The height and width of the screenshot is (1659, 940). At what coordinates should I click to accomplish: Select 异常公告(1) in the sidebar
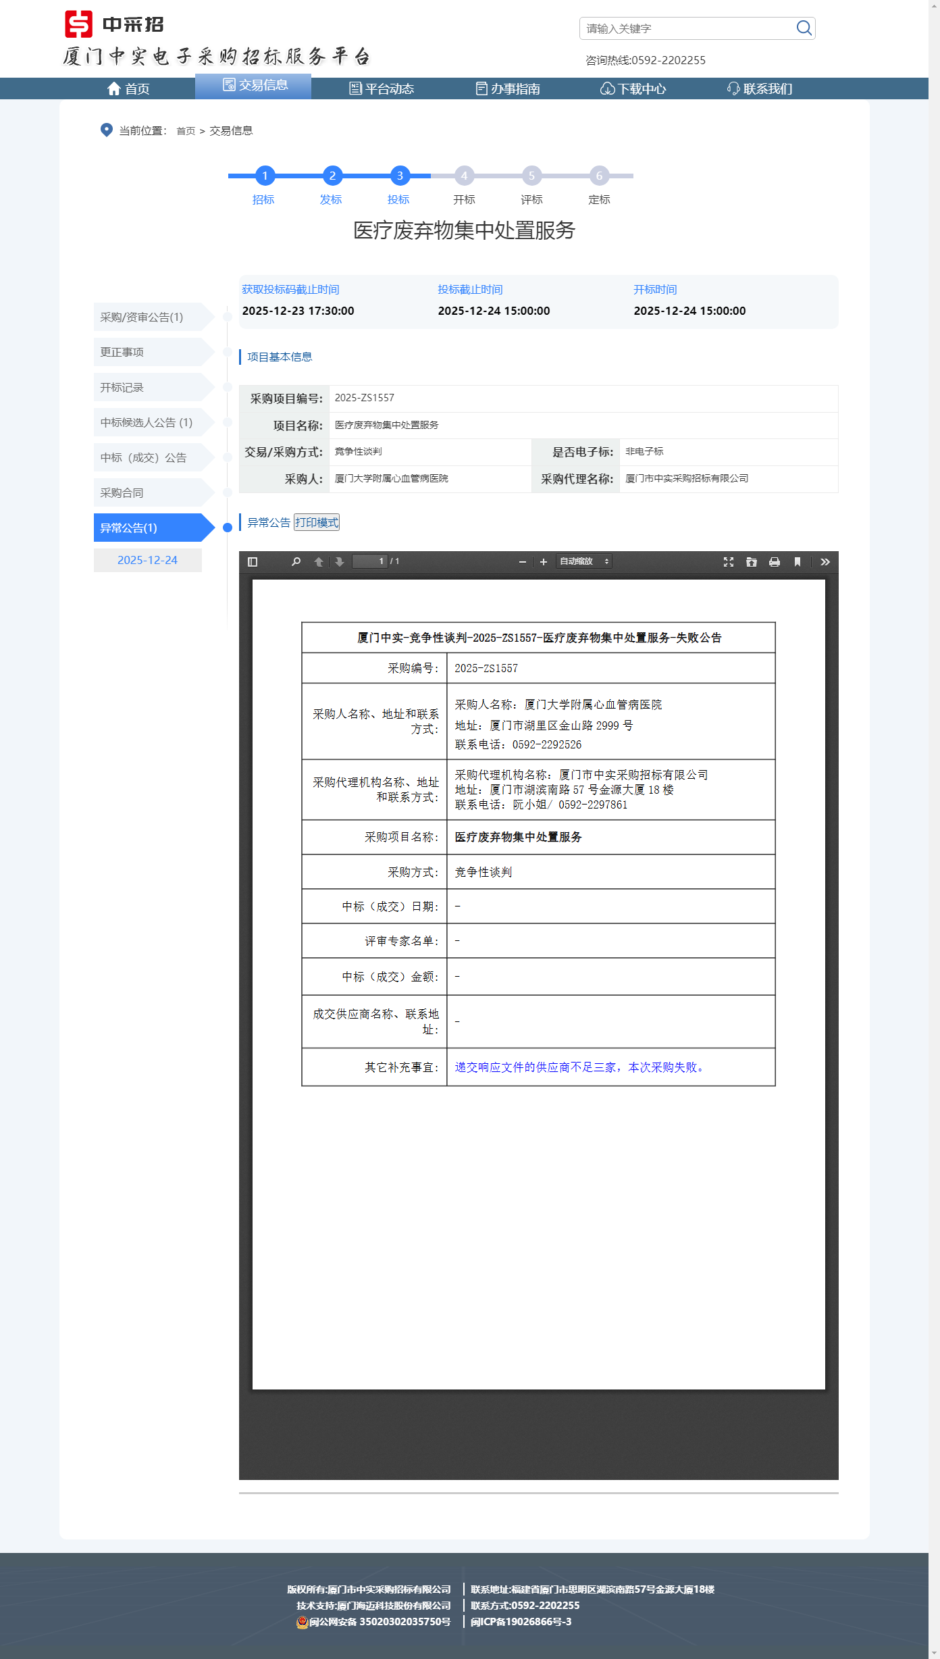tap(154, 528)
